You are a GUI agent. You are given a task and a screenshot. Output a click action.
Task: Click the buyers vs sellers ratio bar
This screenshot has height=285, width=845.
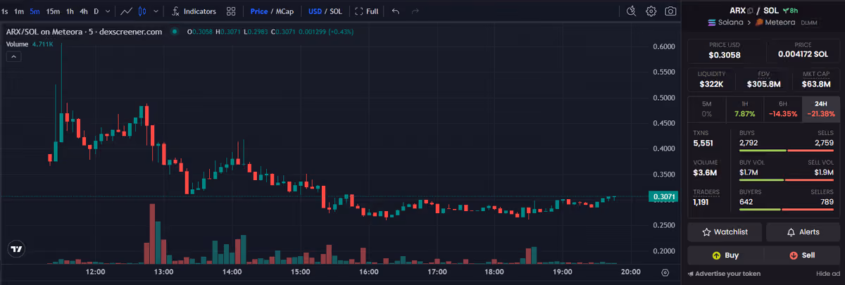tap(787, 209)
